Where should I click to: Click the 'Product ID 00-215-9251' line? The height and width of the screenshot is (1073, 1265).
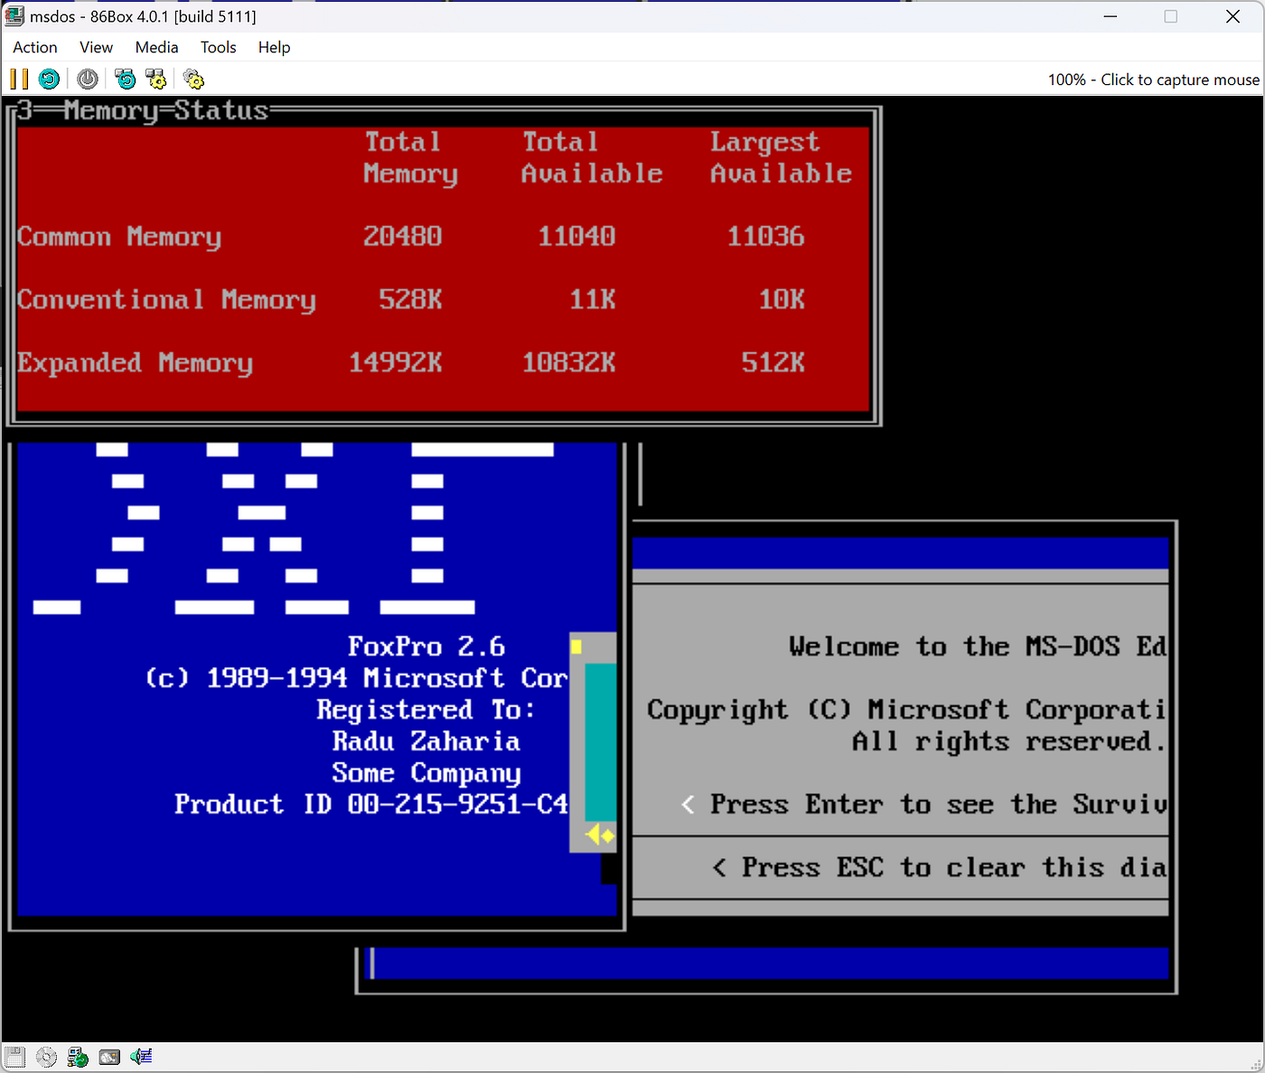coord(371,805)
